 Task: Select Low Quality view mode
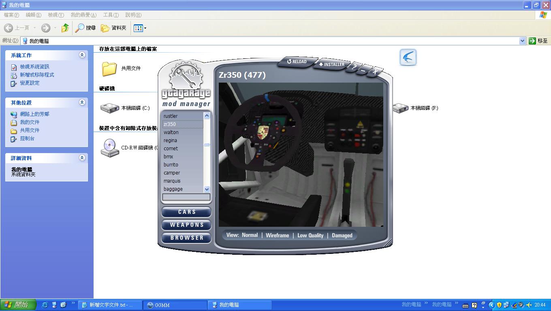pos(310,235)
